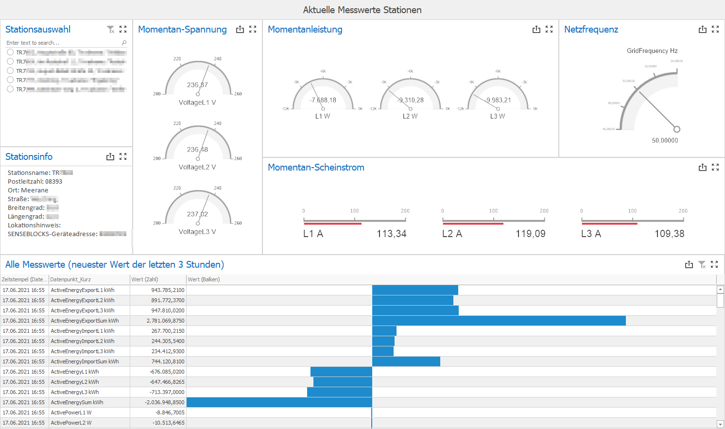Viewport: 725px width, 429px height.
Task: Click the value 2.781.069,8750 cell
Action: [158, 321]
